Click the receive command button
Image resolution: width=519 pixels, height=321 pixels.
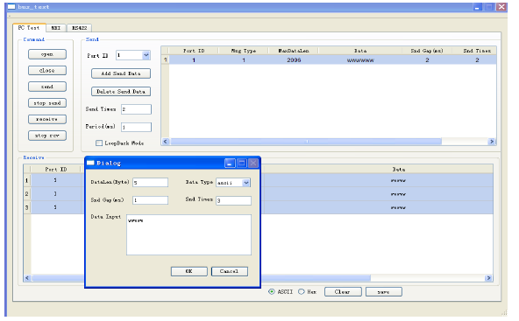point(47,119)
